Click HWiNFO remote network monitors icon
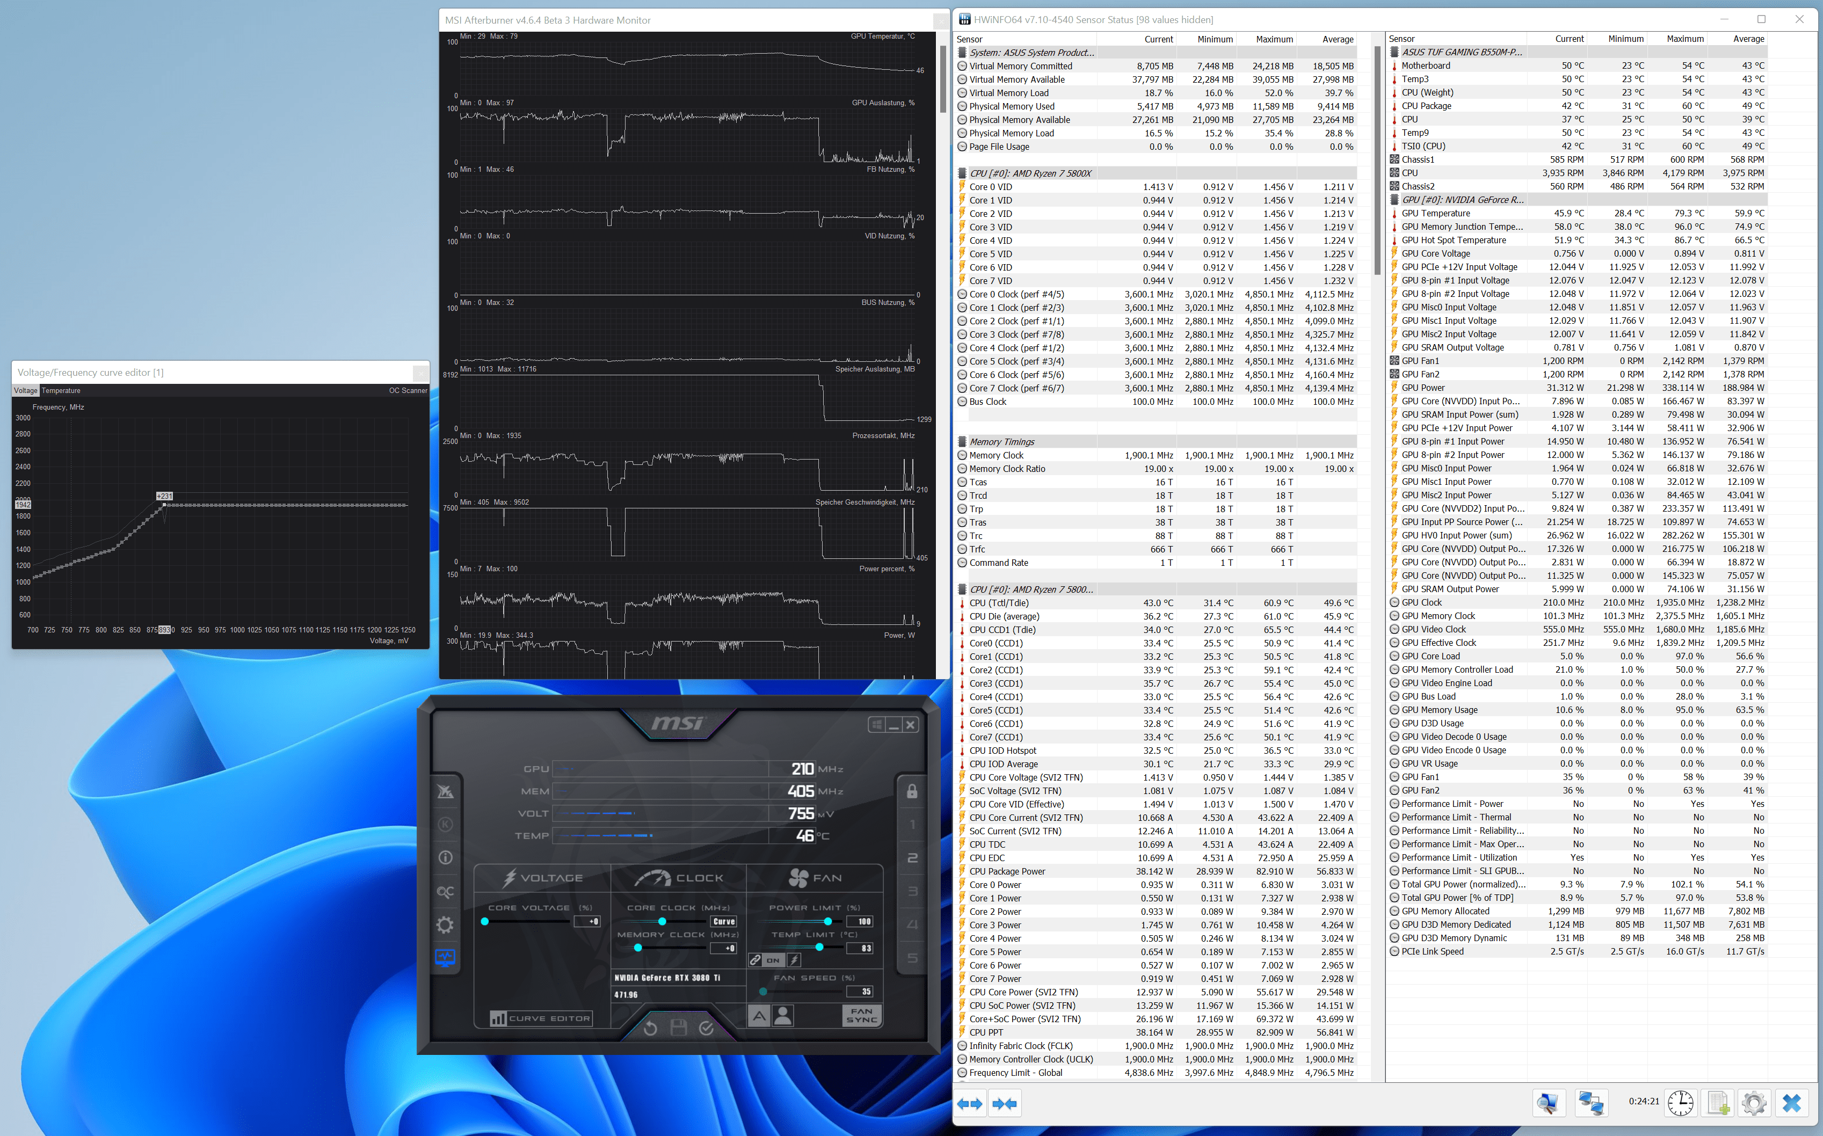Screen dimensions: 1823x1136 click(x=1591, y=1103)
